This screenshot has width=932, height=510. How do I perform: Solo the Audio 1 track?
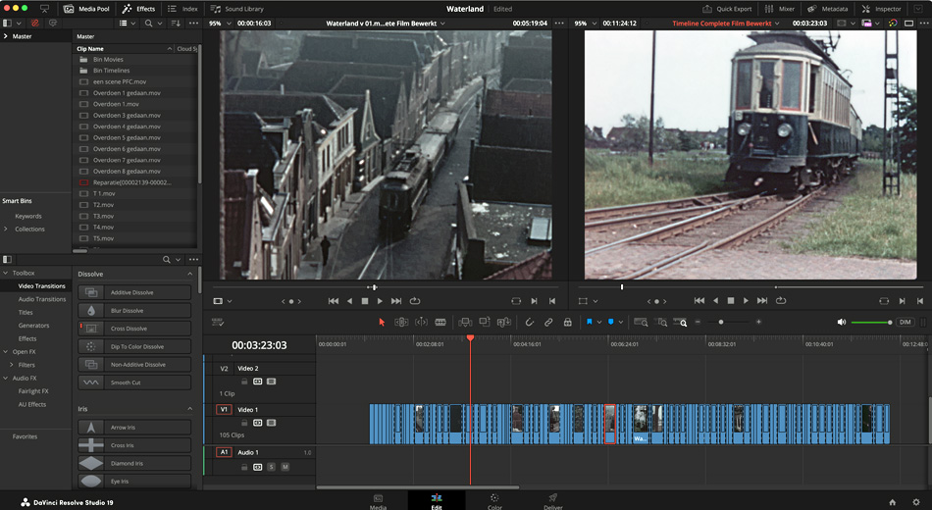[x=272, y=467]
